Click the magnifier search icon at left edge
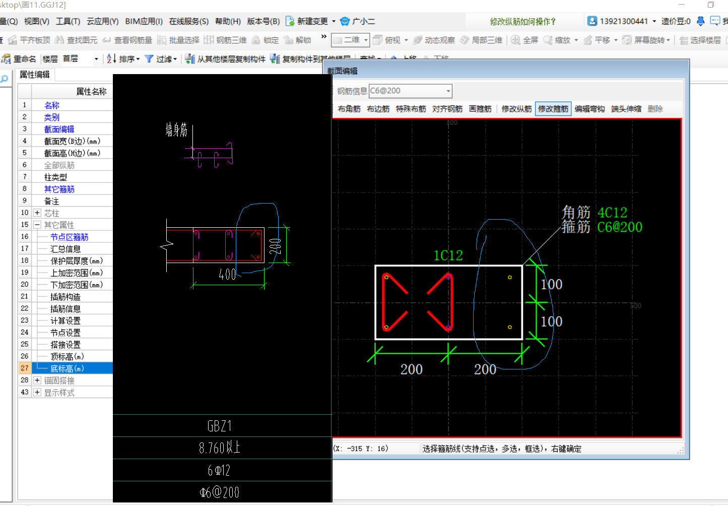The height and width of the screenshot is (506, 728). pyautogui.click(x=5, y=79)
